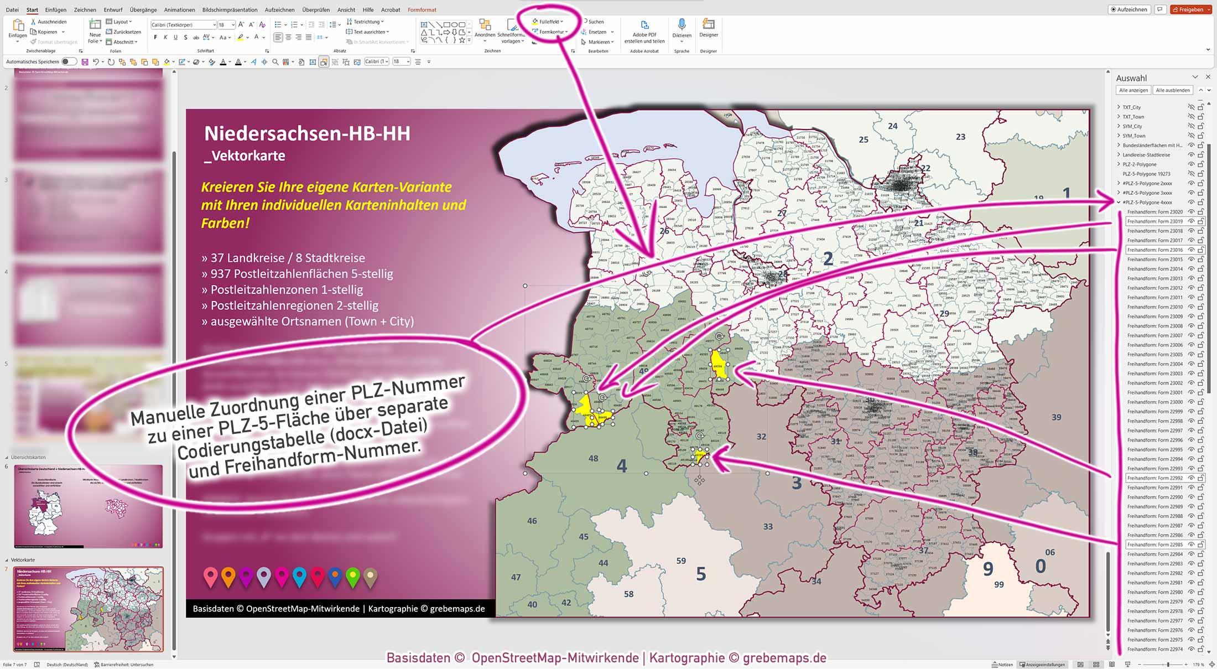Click the Textrichtung icon in Absatz group
This screenshot has height=669, width=1217.
349,21
